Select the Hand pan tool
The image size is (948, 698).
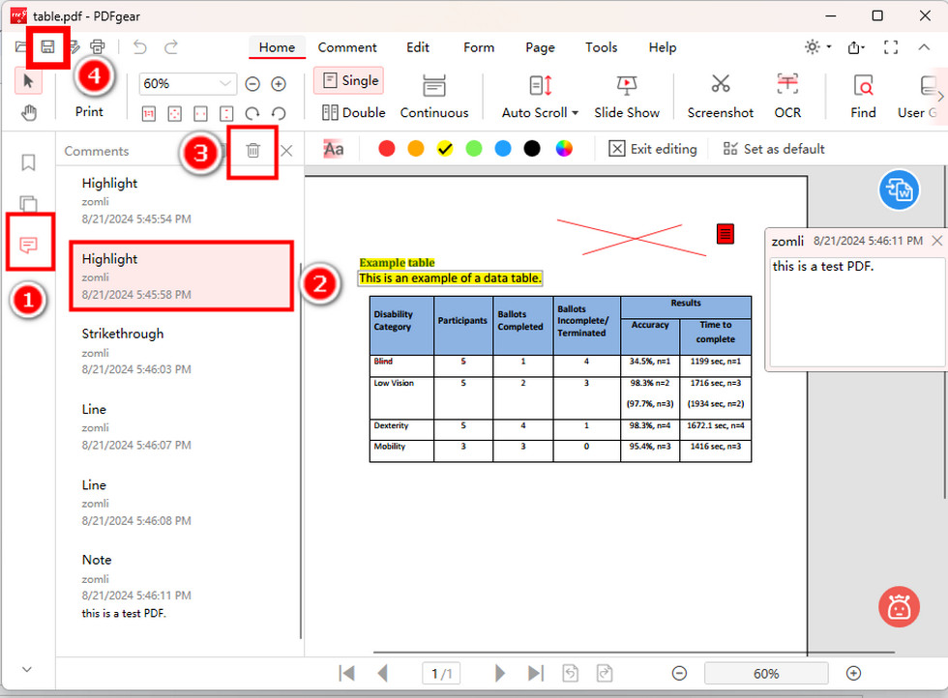tap(28, 112)
